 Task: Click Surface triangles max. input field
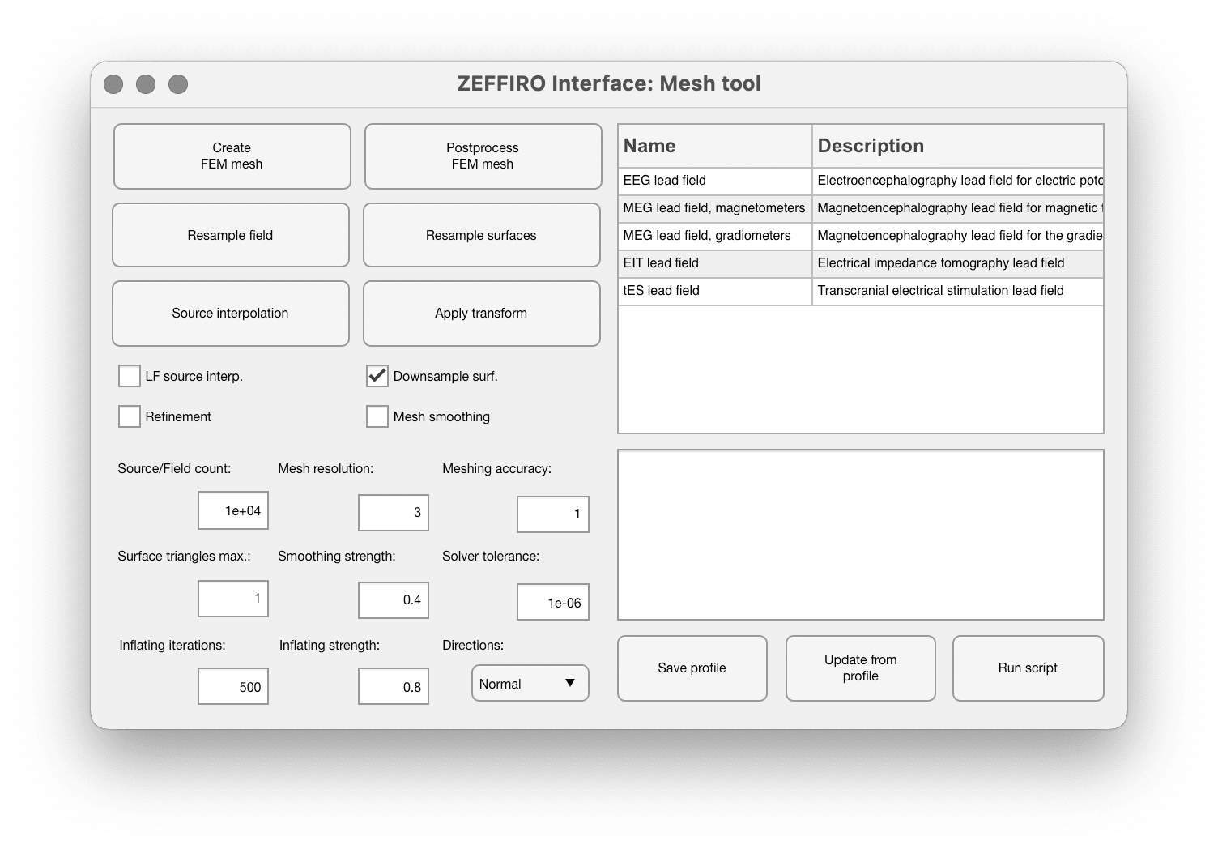point(233,598)
